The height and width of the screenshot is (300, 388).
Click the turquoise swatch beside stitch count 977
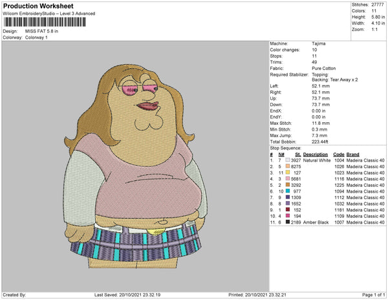288,191
